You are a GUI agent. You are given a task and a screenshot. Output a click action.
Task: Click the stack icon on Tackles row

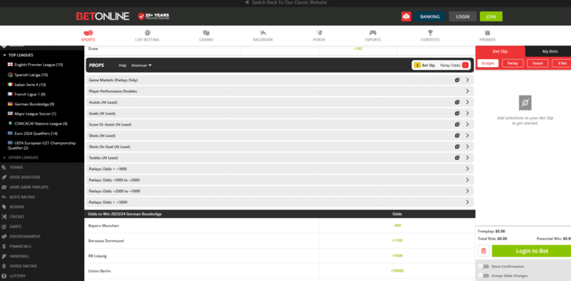pyautogui.click(x=457, y=158)
